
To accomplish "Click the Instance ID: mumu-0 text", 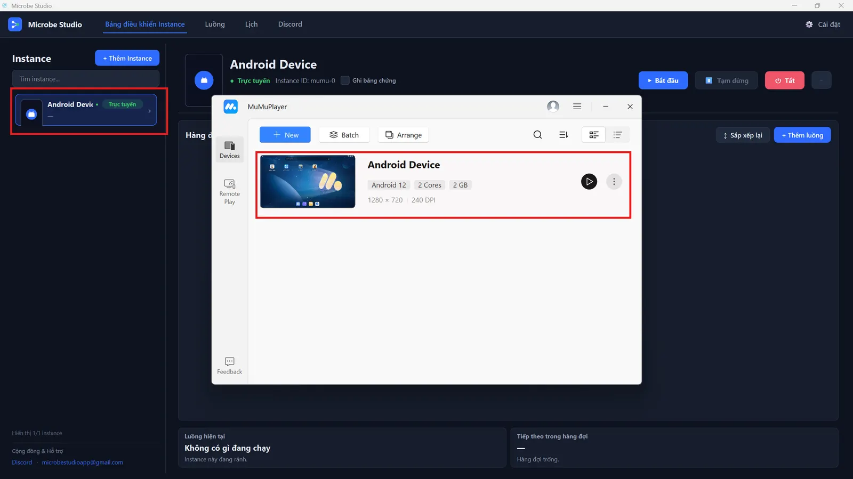I will point(305,81).
